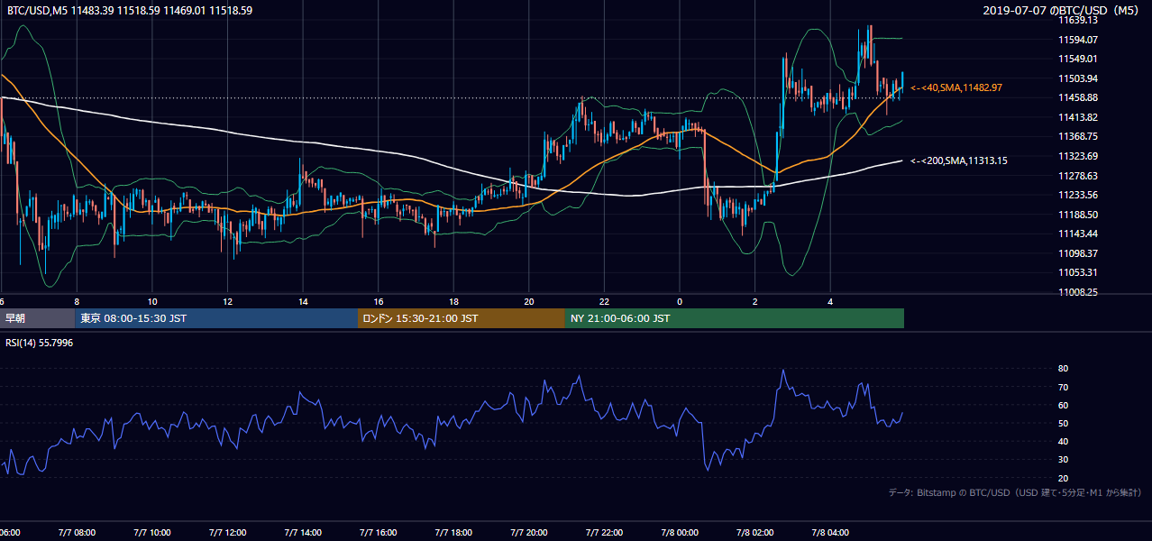The height and width of the screenshot is (541, 1152).
Task: Click the RSI(14) 55.7996 indicator label
Action: pyautogui.click(x=40, y=344)
